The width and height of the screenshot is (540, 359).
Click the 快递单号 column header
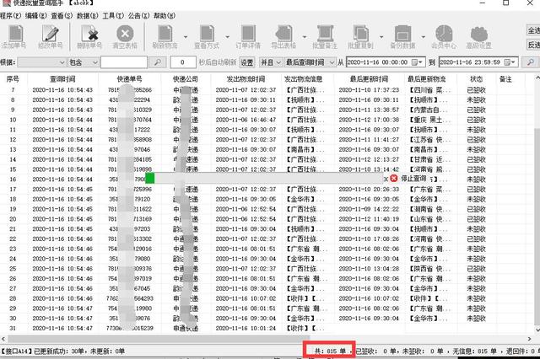click(x=129, y=79)
